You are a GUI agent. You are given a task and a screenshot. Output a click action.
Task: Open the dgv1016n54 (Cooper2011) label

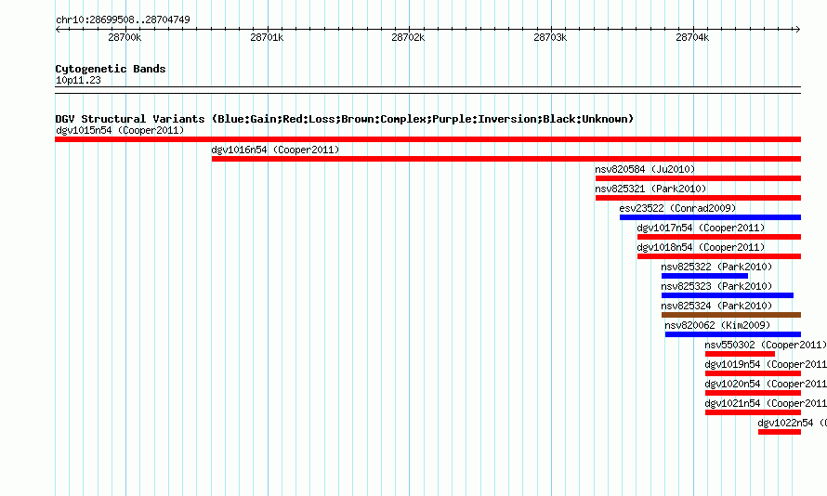tap(275, 150)
